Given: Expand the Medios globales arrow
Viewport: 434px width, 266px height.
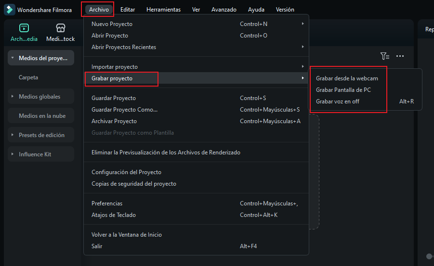Looking at the screenshot, I should (x=13, y=96).
